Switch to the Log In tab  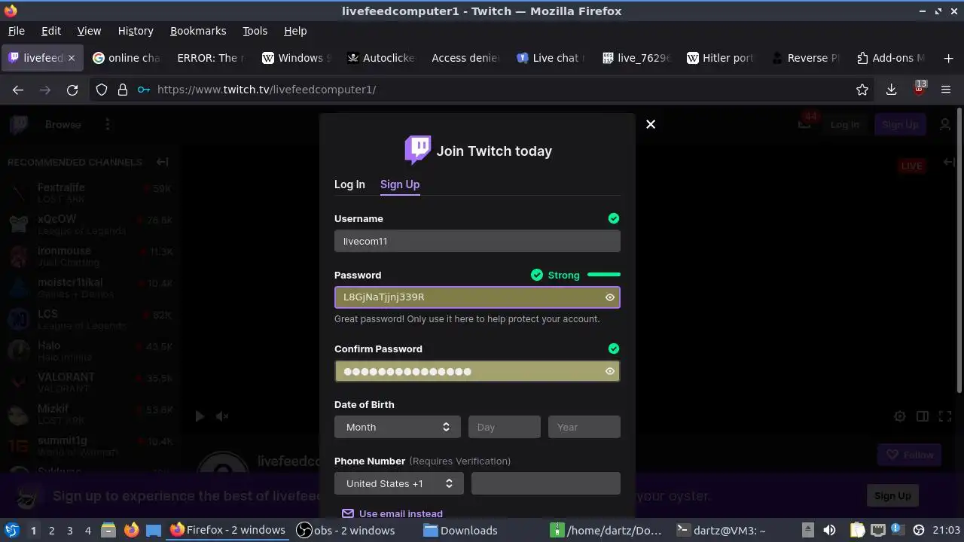click(349, 184)
